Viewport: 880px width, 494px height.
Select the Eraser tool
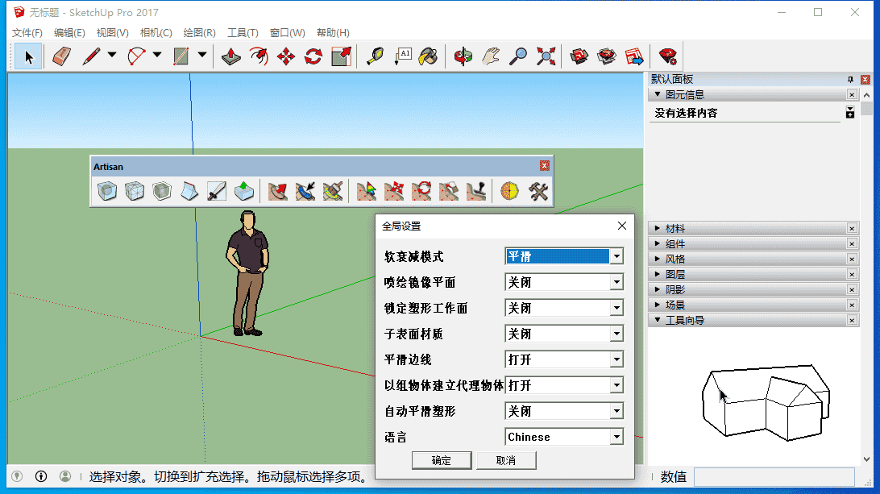pos(62,56)
